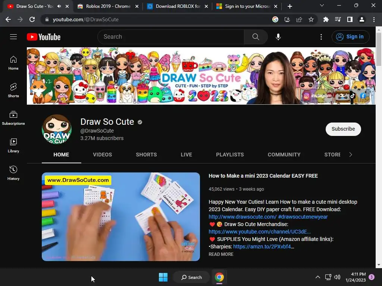Image resolution: width=382 pixels, height=286 pixels.
Task: Open clock and date 4:11 PM
Action: (356, 277)
